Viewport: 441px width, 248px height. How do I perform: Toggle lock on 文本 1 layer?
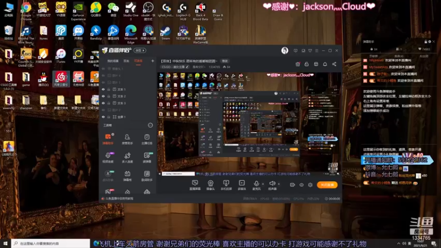(109, 89)
